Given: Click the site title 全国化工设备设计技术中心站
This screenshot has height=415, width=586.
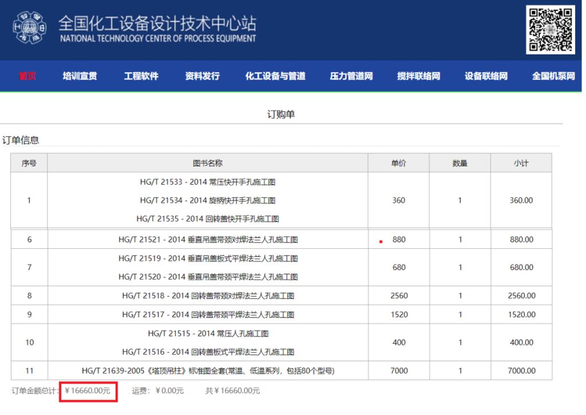Looking at the screenshot, I should pos(158,24).
